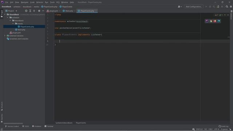Switch to the plugin.yml editor tab

point(52,11)
